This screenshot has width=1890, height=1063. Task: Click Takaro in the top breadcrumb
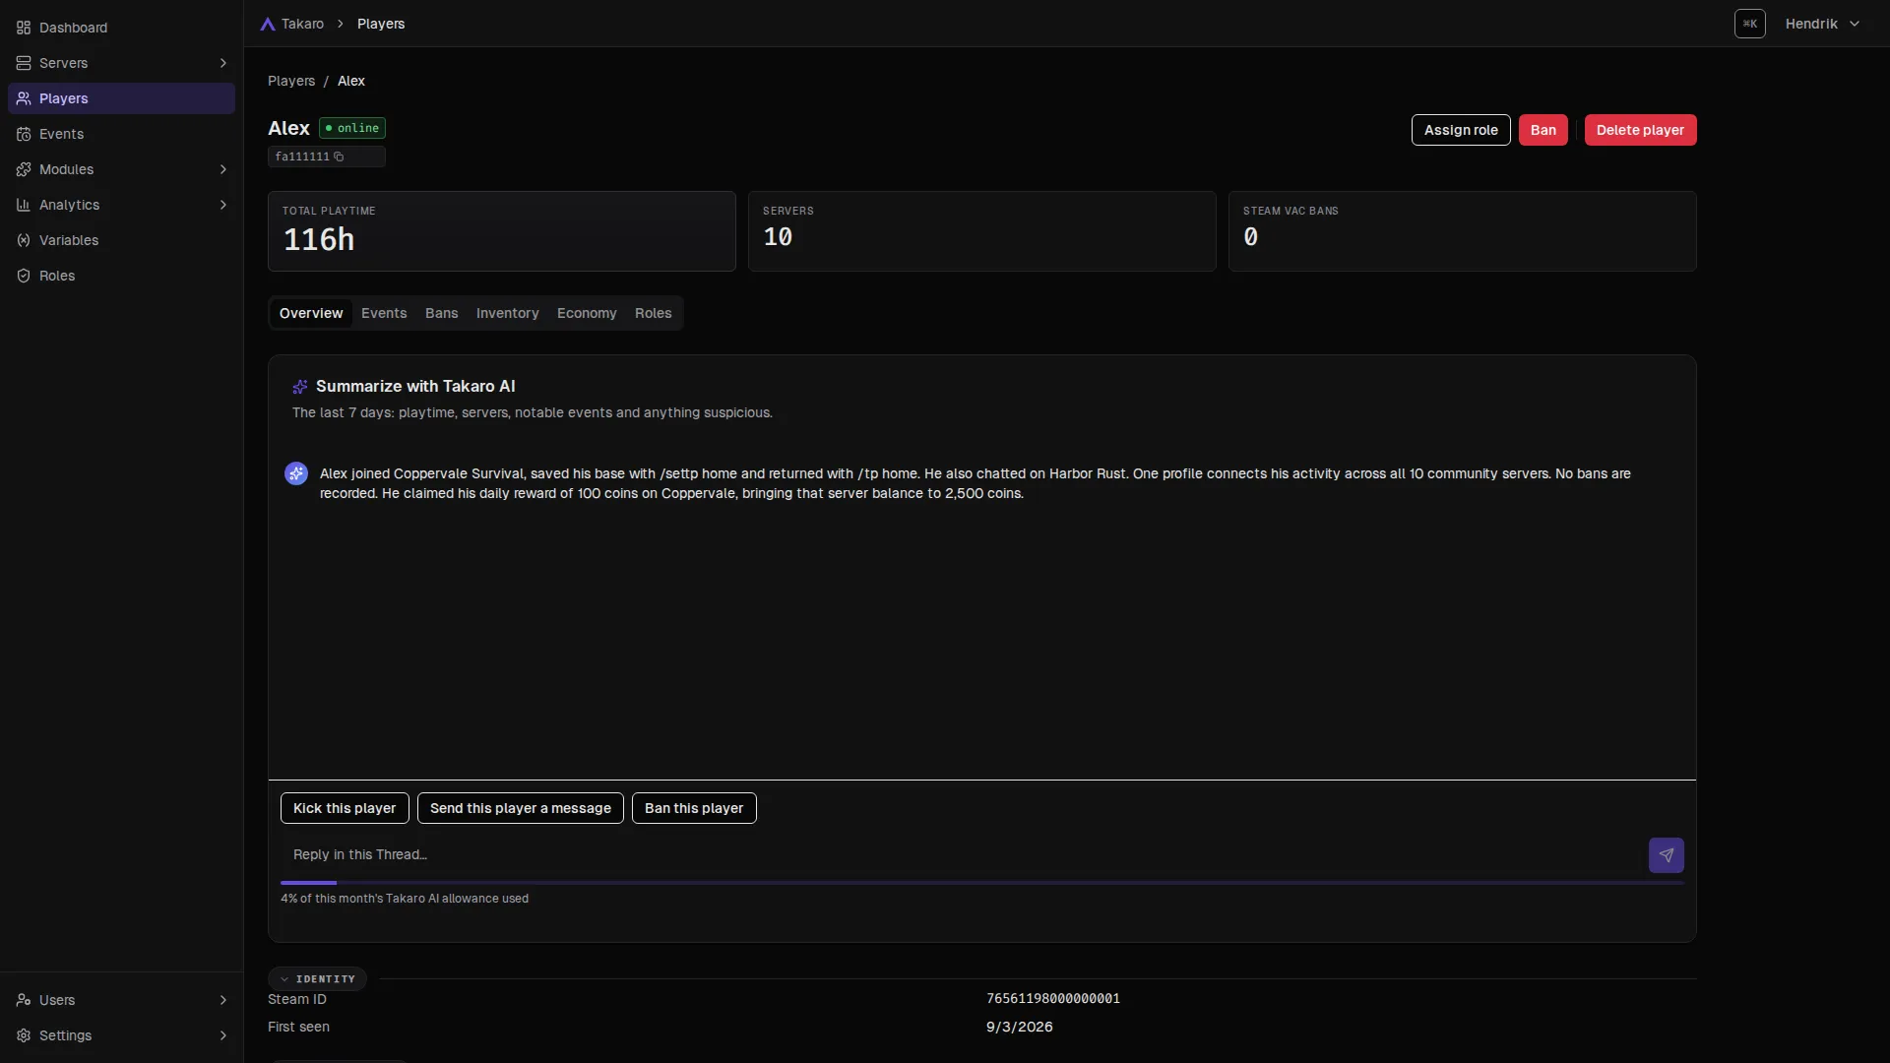302,24
